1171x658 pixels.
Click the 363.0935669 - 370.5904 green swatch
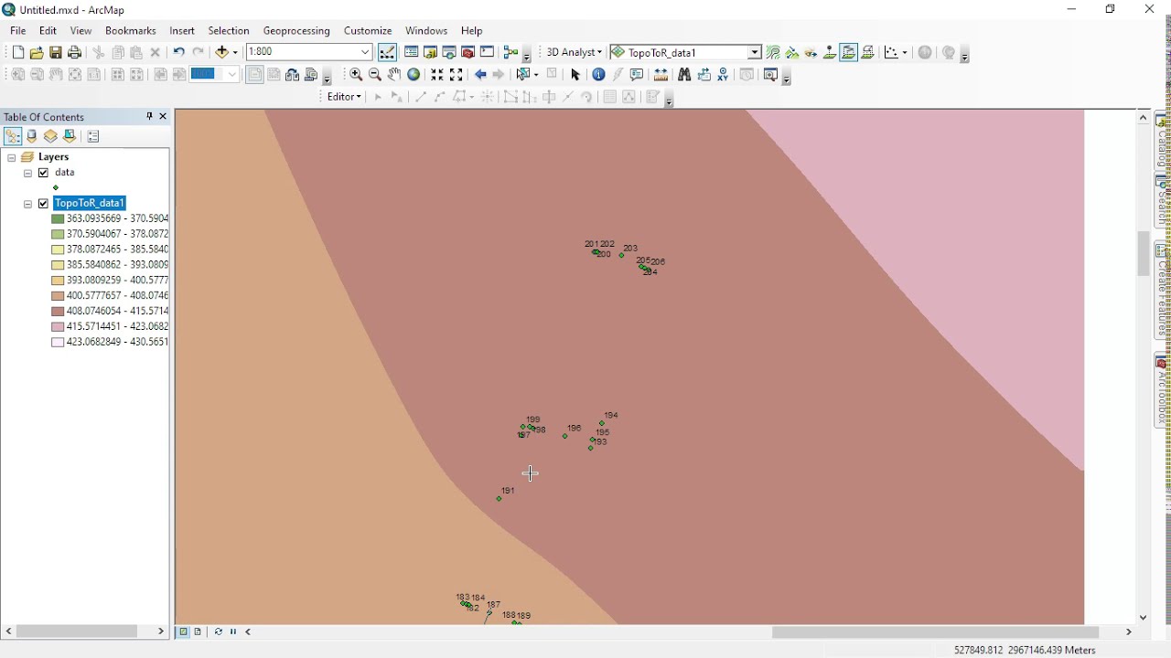coord(58,219)
